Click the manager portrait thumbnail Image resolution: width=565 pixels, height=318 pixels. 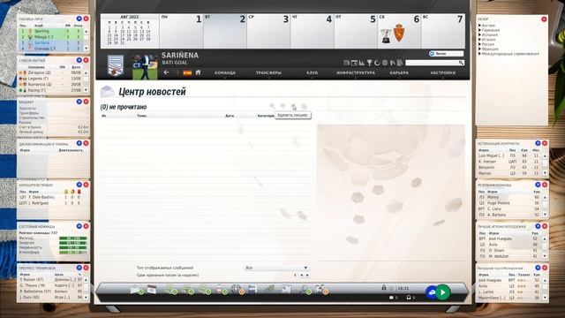(x=145, y=67)
